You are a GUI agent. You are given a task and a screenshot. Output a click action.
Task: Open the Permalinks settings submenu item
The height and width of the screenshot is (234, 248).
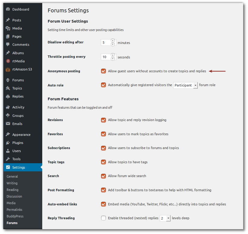pos(14,210)
